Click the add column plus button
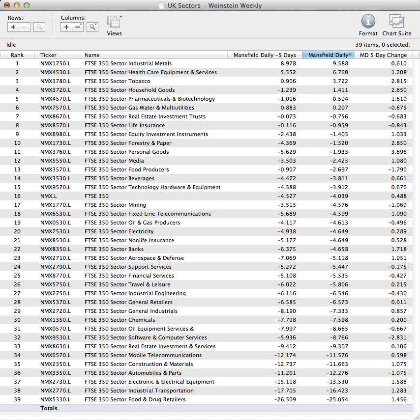The height and width of the screenshot is (420, 420). coord(66,27)
